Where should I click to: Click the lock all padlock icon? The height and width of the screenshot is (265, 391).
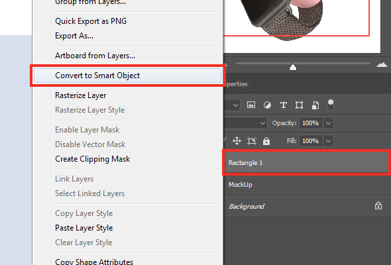(266, 141)
